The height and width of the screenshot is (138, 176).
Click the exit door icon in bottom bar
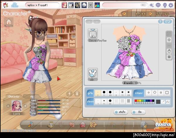click(31, 124)
